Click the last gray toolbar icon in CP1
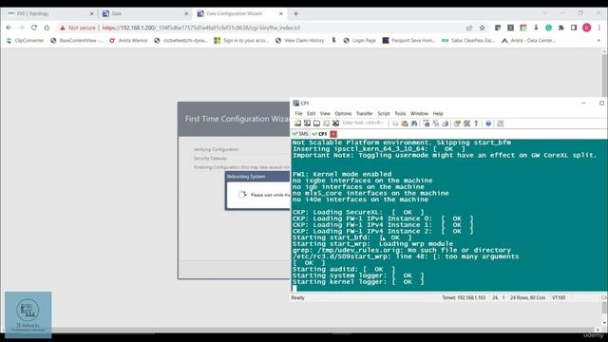Viewport: 608px width, 342px height. point(501,123)
